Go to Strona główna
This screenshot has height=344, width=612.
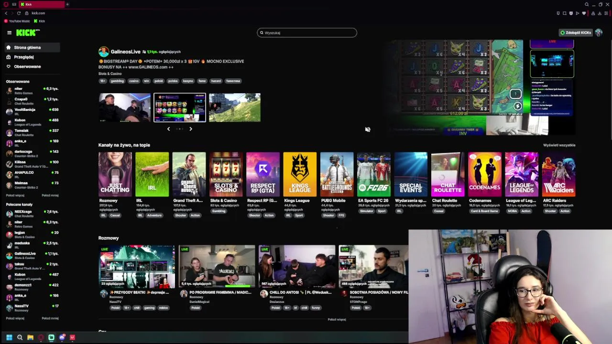32,47
